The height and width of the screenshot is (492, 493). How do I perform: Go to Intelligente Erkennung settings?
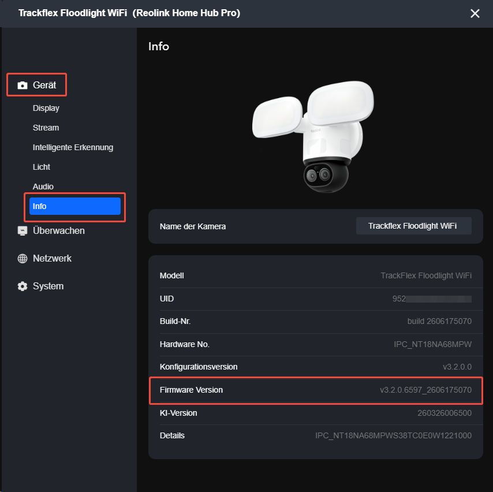point(73,147)
